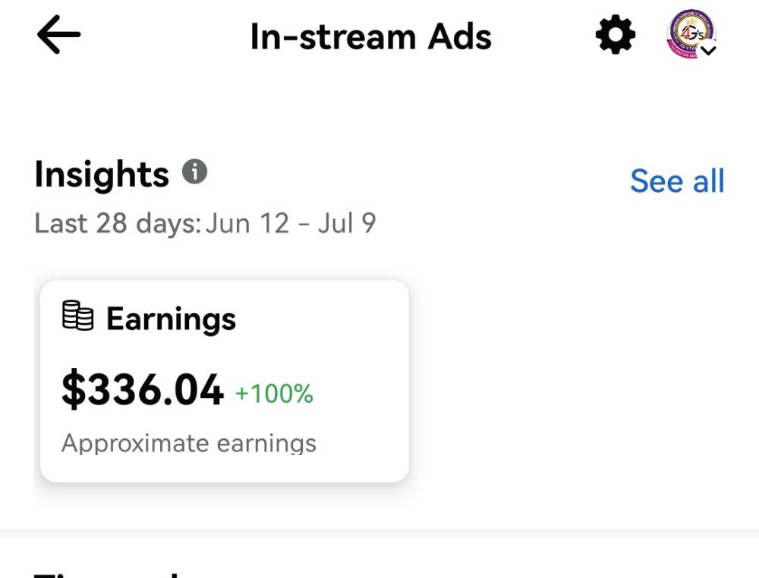Viewport: 759px width, 578px height.
Task: Select the $336.04 earnings amount
Action: (143, 389)
